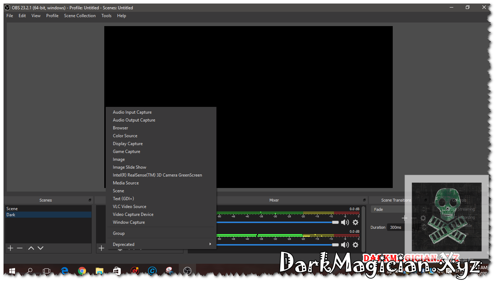Add a Browser source

[161, 128]
